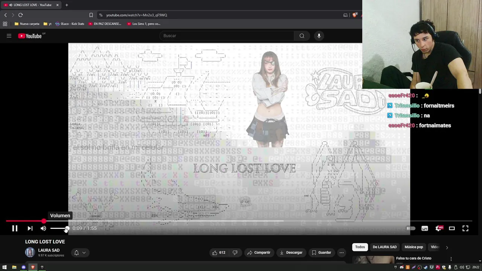
Task: Adjust the volume slider
Action: pyautogui.click(x=59, y=228)
